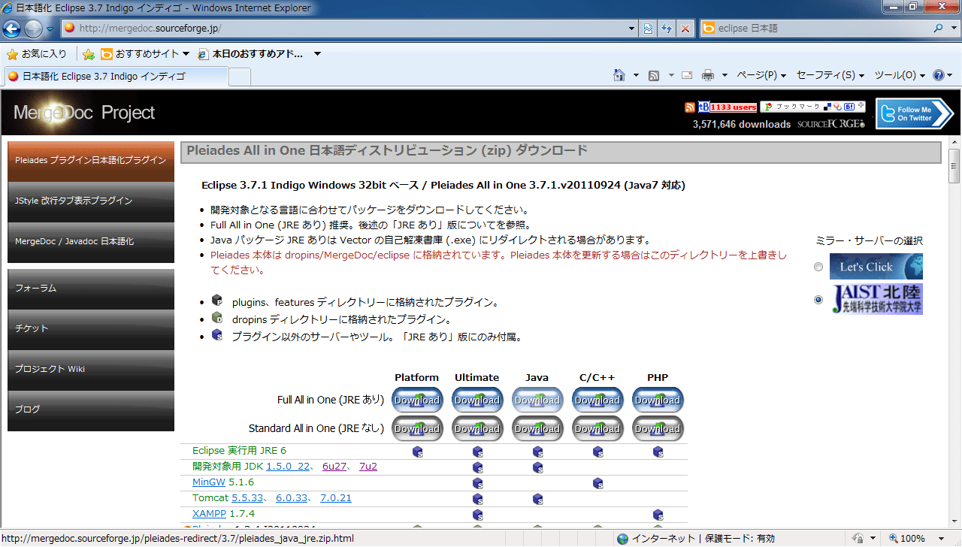This screenshot has height=547, width=962.
Task: Open the recent pages dropdown next to Forward
Action: tap(50, 29)
